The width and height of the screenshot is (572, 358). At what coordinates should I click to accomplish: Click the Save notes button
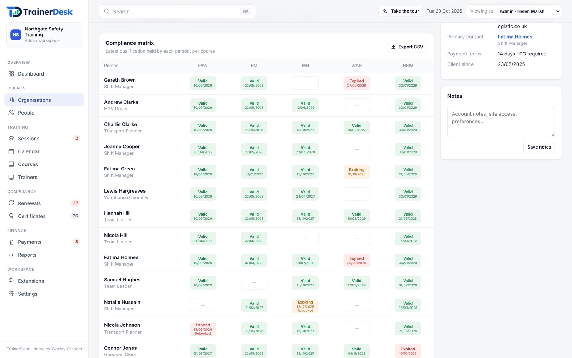[539, 147]
